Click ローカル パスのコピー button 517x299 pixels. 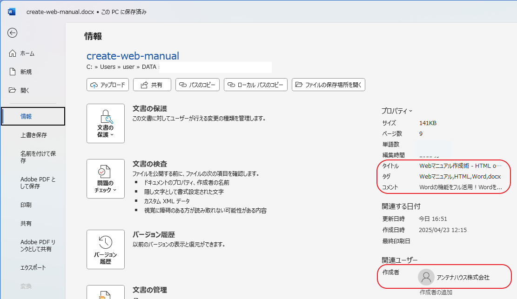255,85
